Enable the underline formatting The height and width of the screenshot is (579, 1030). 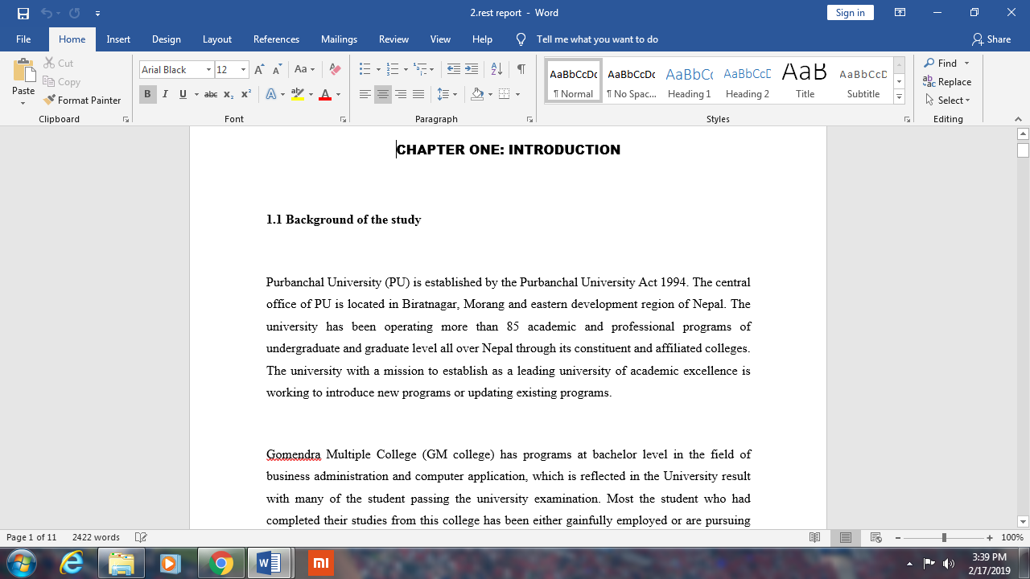[182, 94]
